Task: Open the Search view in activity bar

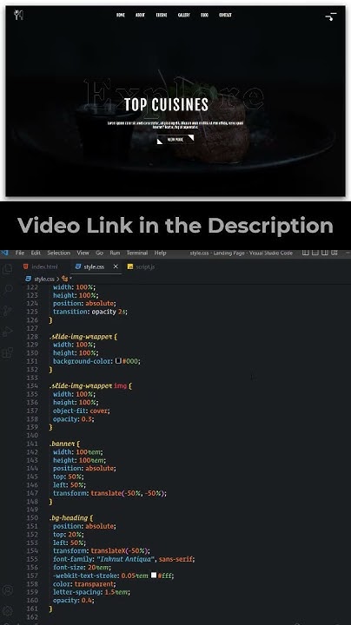Action: 8,290
